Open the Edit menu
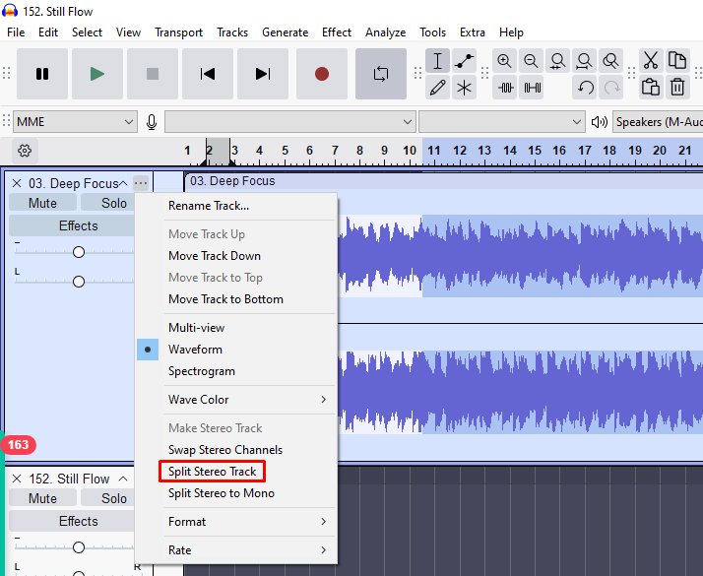 pyautogui.click(x=48, y=32)
